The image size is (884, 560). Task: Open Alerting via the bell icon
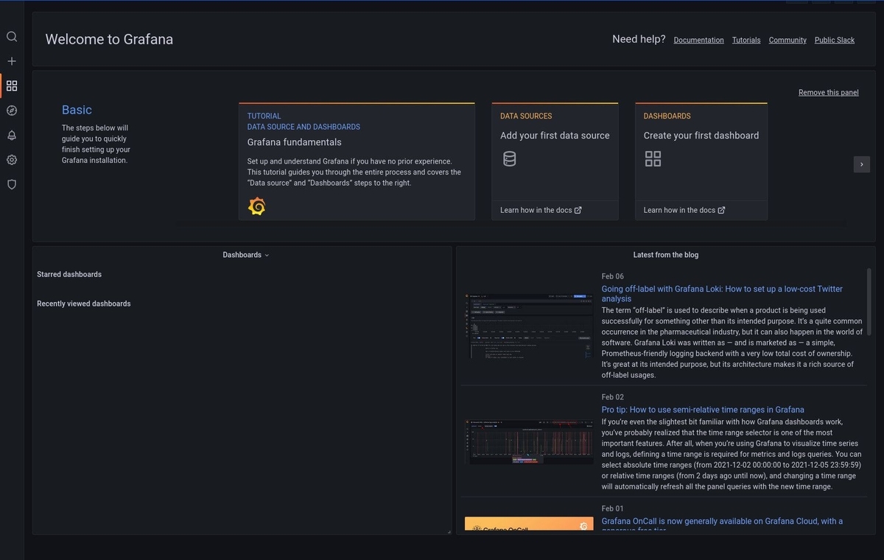pos(11,135)
